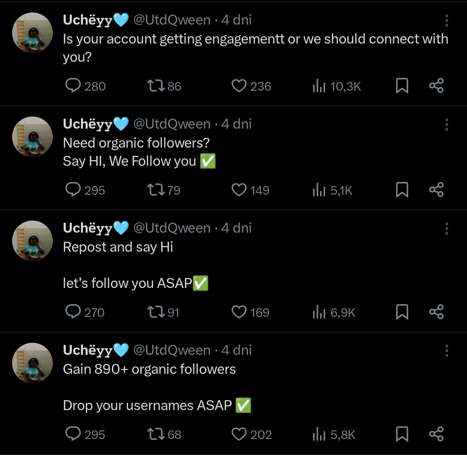Reply to the 'engagementt' tweet with 280 replies
The image size is (467, 455).
73,86
